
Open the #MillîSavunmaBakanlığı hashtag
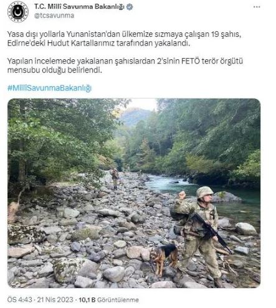(x=49, y=88)
